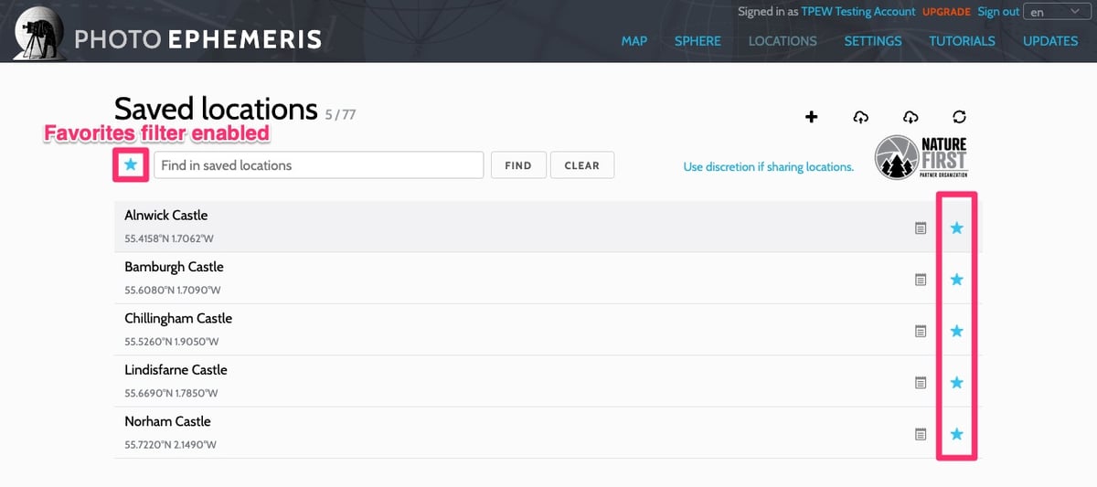Add a new saved location with plus icon

point(811,116)
